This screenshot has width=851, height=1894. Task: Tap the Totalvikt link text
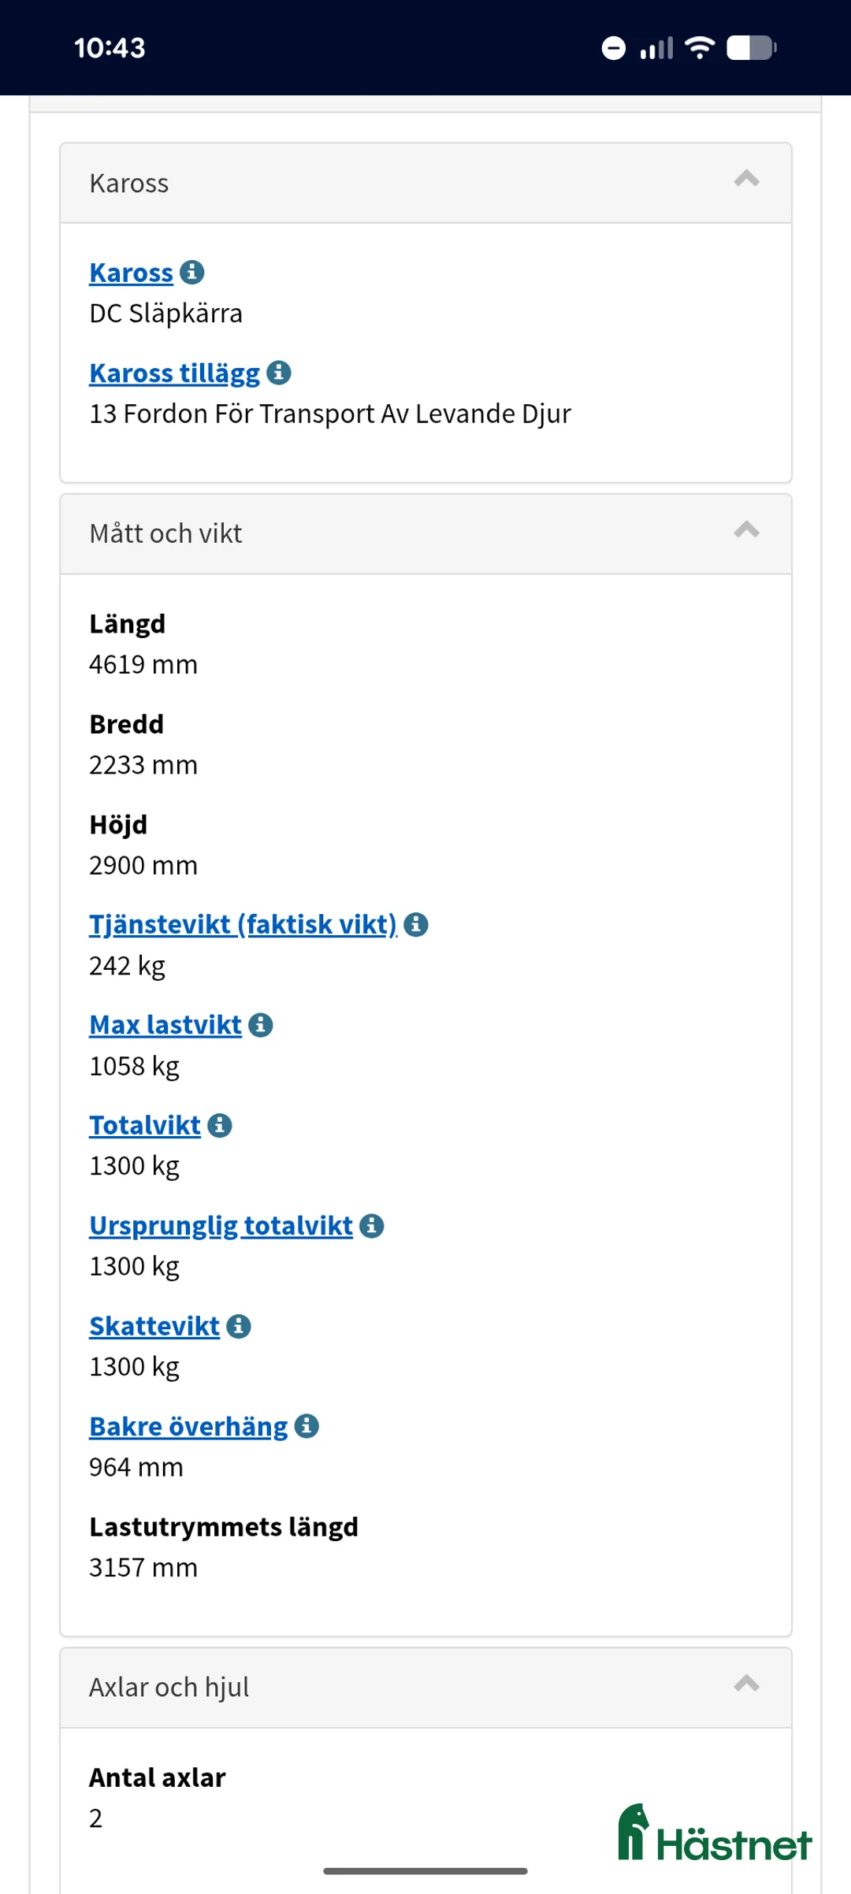click(x=145, y=1125)
